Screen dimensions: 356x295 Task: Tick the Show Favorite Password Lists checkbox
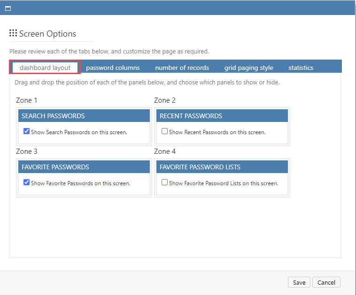pyautogui.click(x=164, y=182)
